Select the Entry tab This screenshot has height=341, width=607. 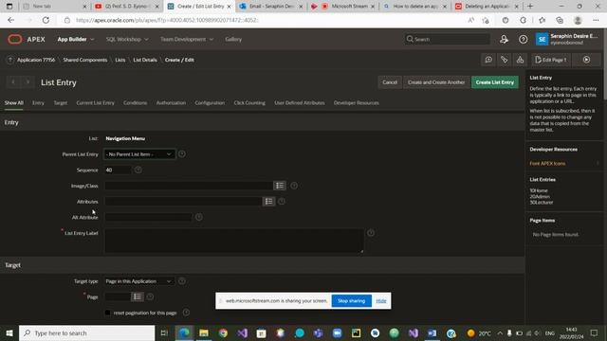38,103
